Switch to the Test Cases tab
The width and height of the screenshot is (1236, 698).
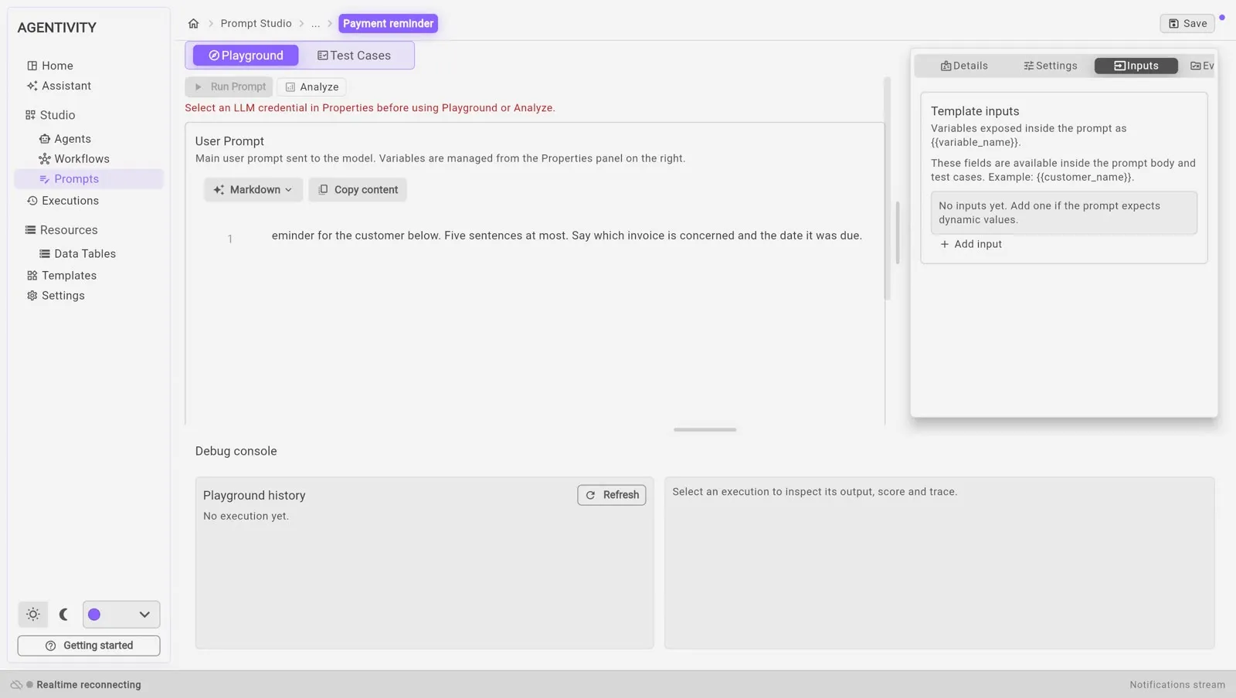click(355, 56)
